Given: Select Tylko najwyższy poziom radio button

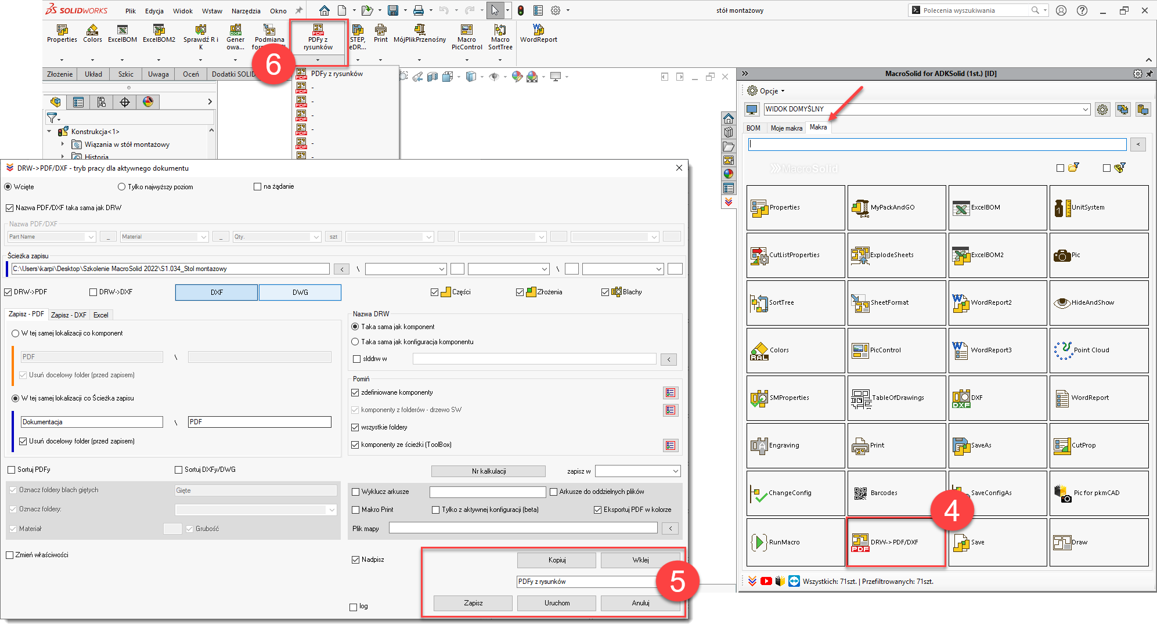Looking at the screenshot, I should 121,187.
